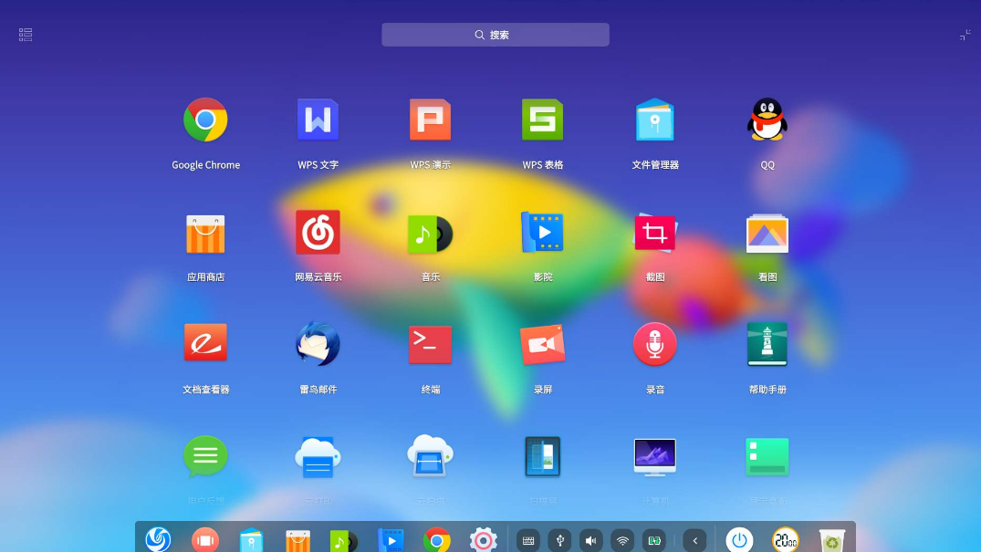Open the trash bin in dock

(x=831, y=541)
